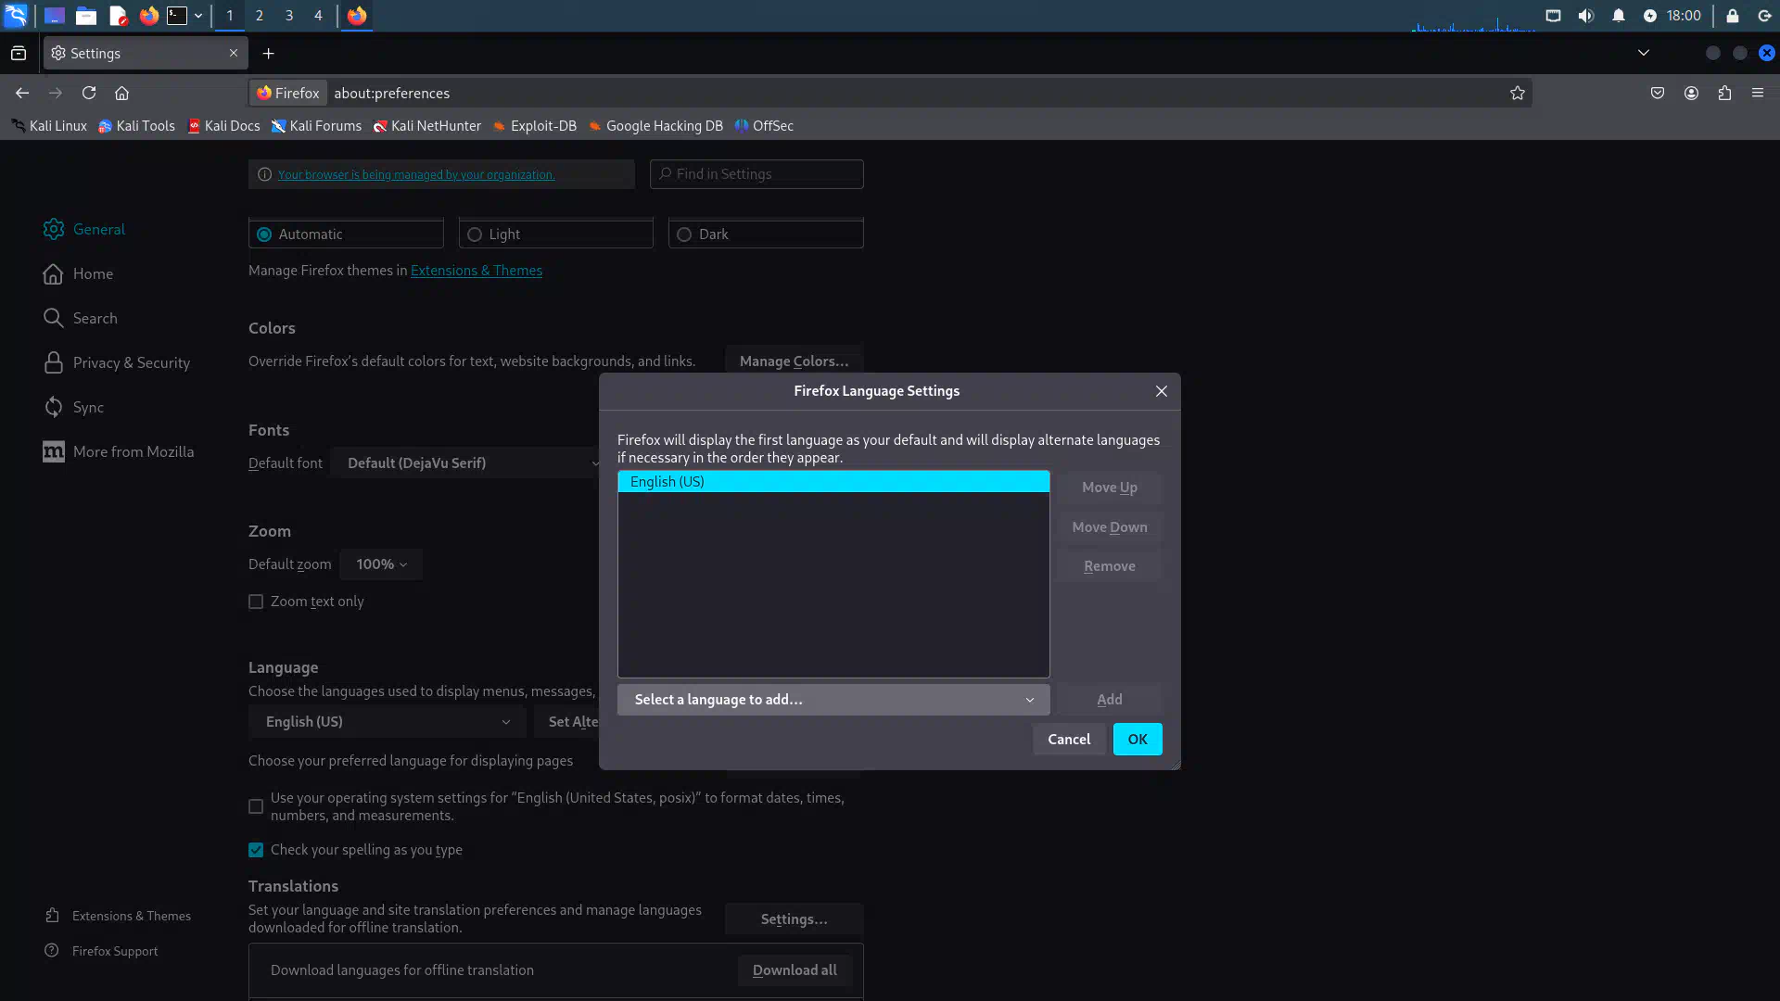1780x1001 pixels.
Task: Open Firefox Support in sidebar
Action: pos(101,951)
